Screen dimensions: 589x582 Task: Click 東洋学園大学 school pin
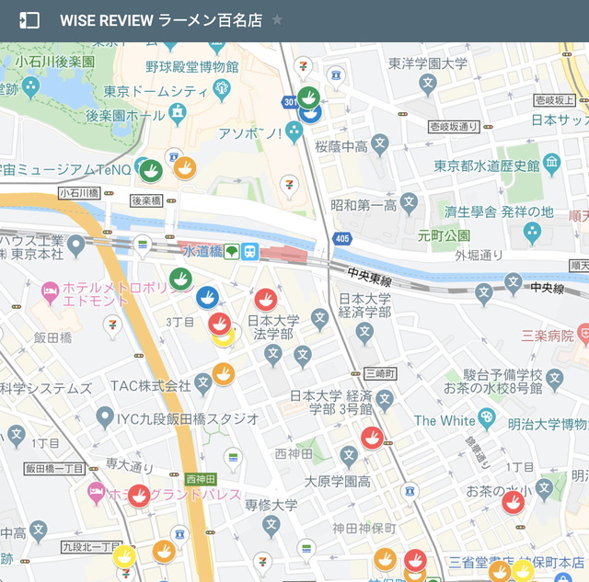[x=428, y=84]
